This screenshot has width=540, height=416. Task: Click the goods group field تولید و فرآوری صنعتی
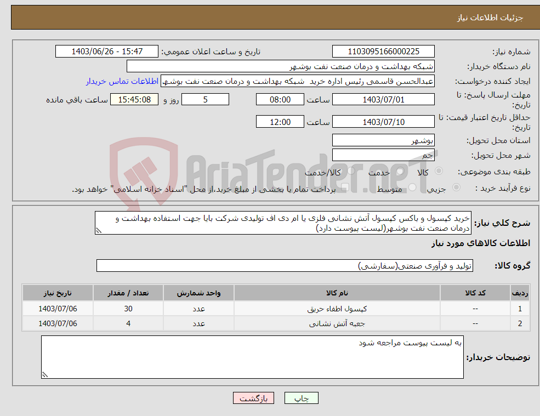(x=285, y=266)
